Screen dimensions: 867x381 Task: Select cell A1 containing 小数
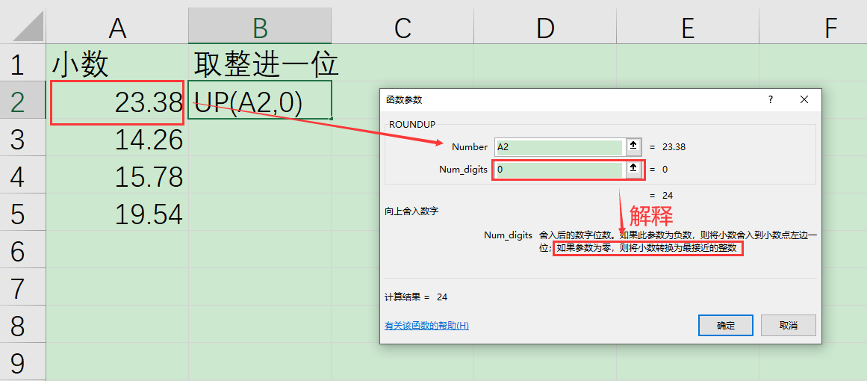tap(117, 63)
